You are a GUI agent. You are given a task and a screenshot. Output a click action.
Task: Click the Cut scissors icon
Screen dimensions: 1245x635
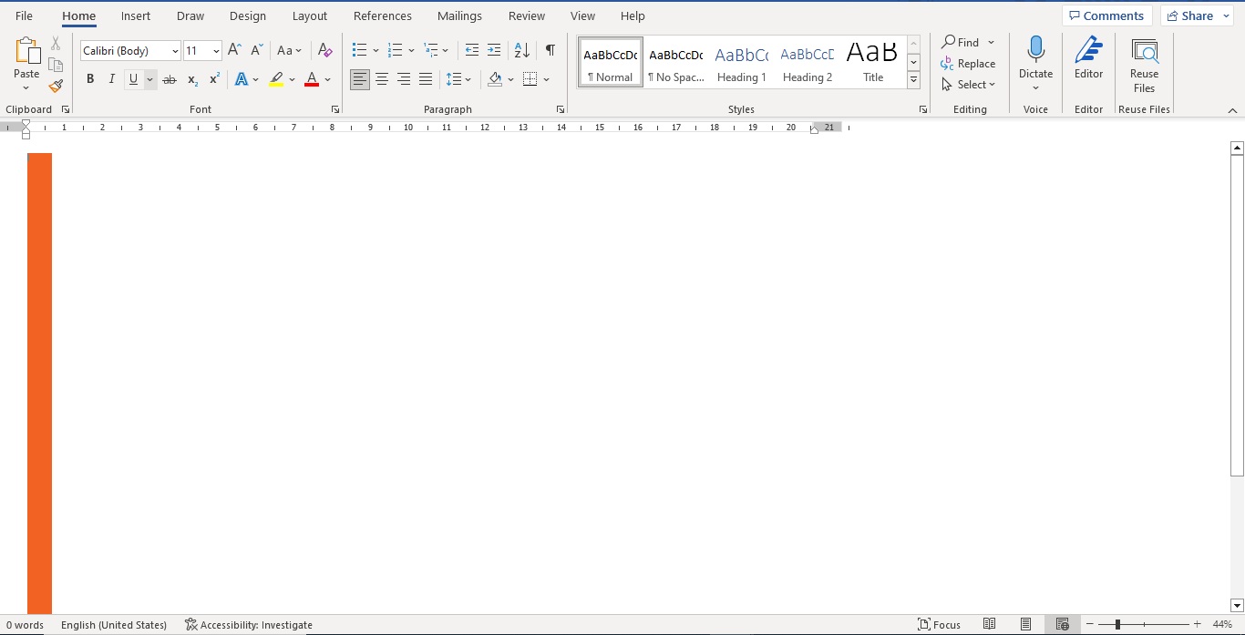(x=56, y=43)
